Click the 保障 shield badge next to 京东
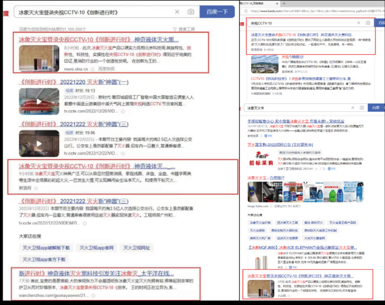 click(293, 267)
